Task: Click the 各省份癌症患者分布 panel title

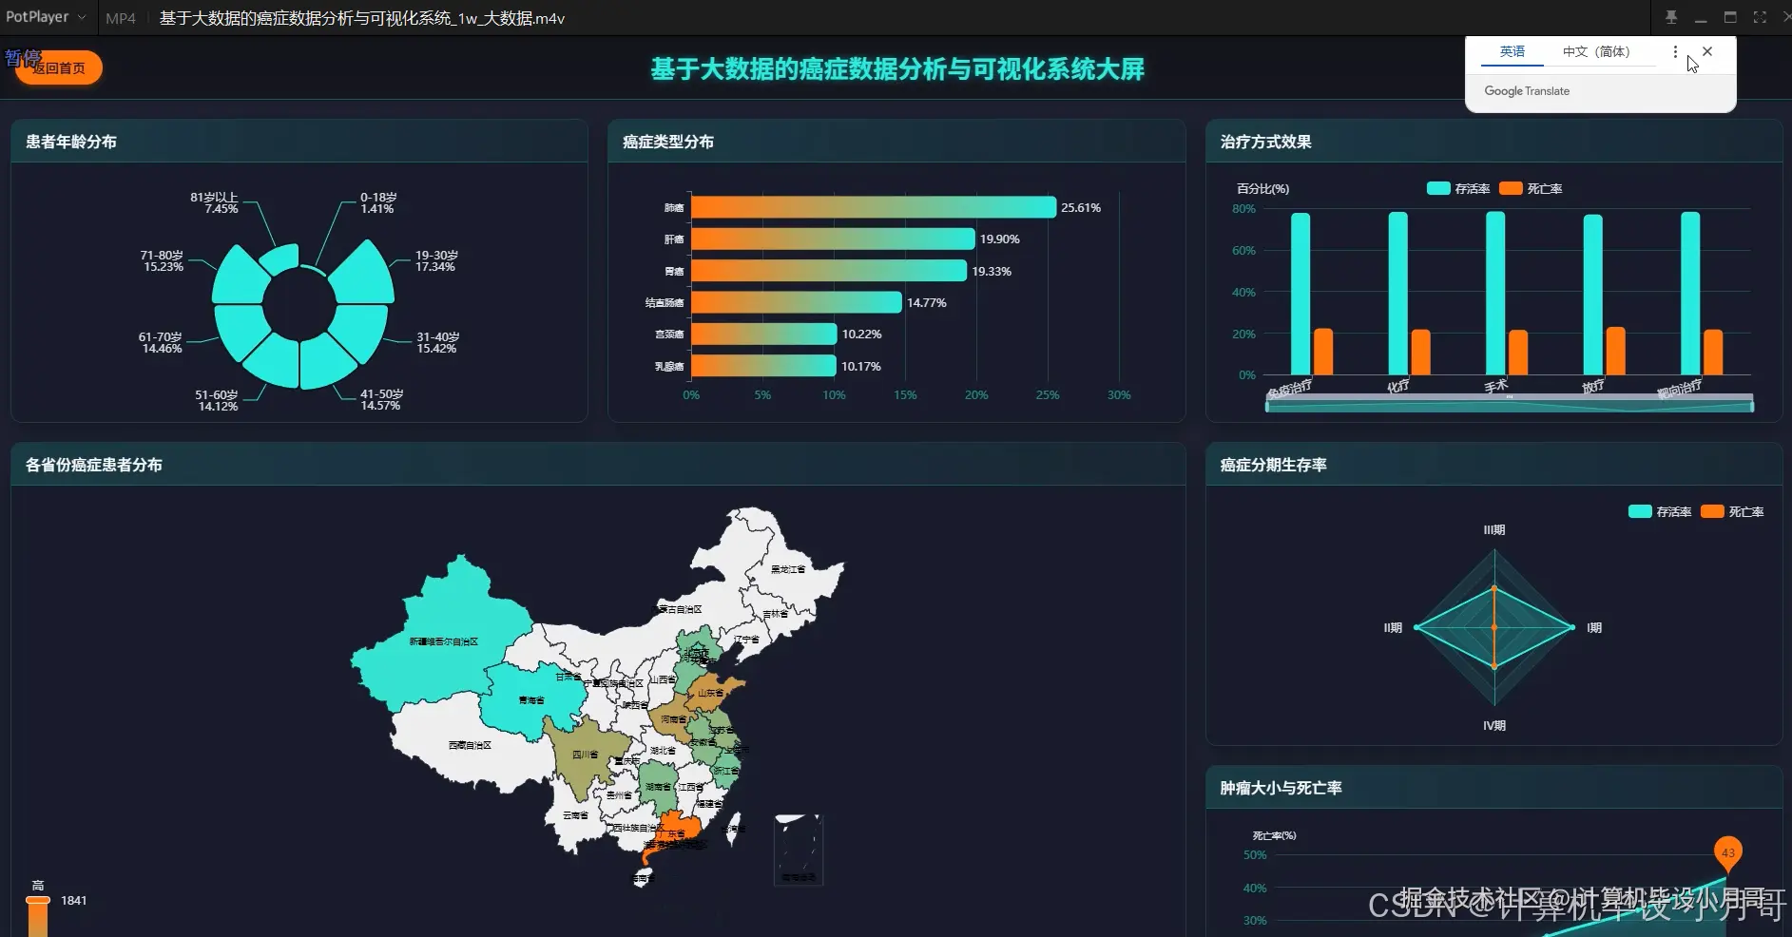Action: pyautogui.click(x=94, y=465)
